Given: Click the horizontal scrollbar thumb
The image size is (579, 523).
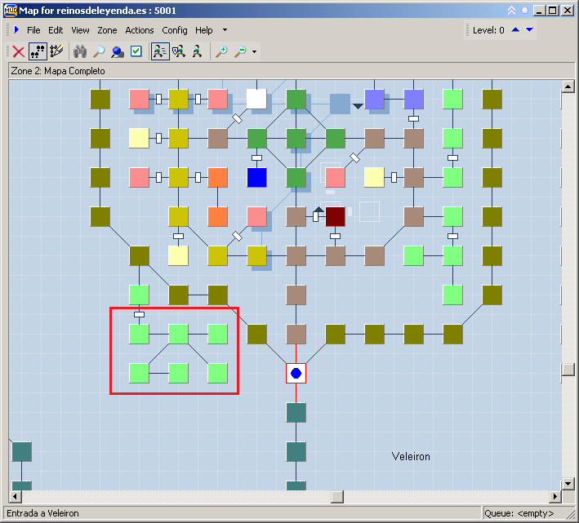Looking at the screenshot, I should [x=336, y=496].
